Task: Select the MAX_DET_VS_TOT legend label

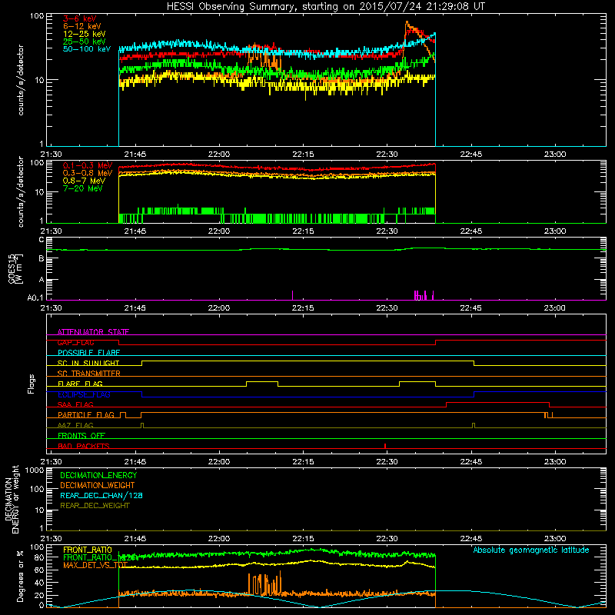Action: pyautogui.click(x=95, y=566)
